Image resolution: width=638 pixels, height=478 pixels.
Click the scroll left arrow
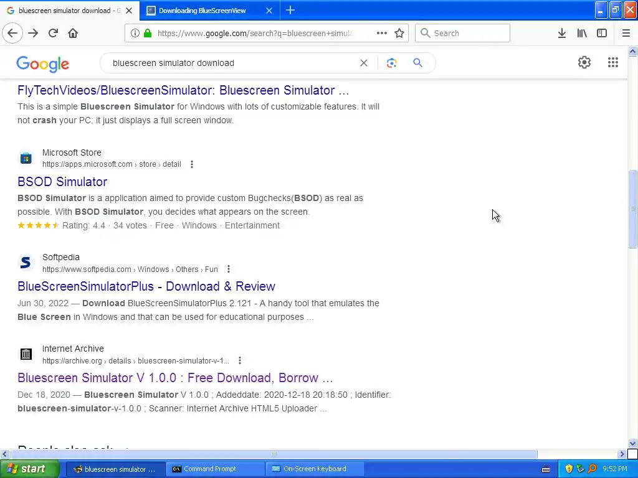point(4,454)
